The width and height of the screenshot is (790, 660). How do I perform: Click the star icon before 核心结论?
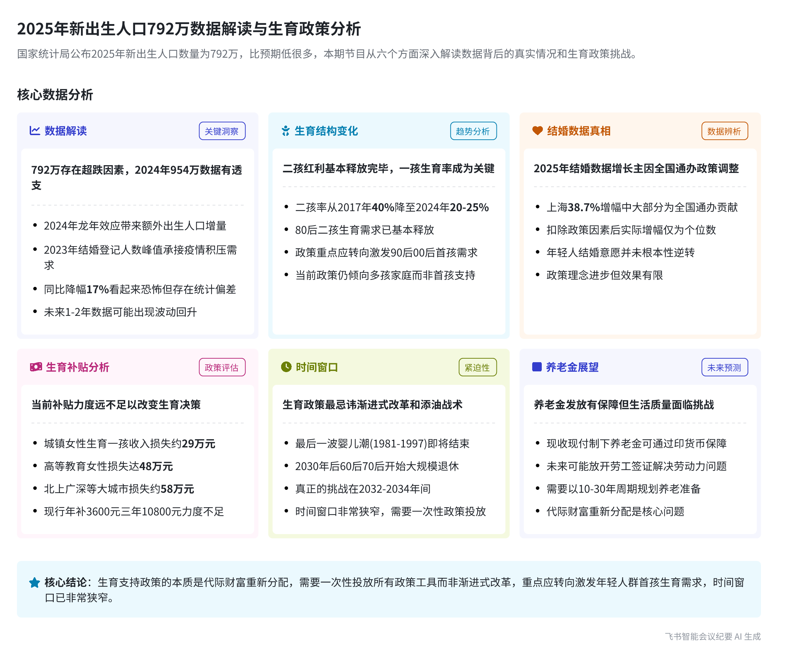coord(35,583)
